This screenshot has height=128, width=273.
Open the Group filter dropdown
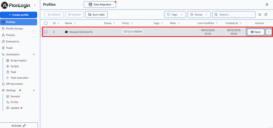pos(199,15)
